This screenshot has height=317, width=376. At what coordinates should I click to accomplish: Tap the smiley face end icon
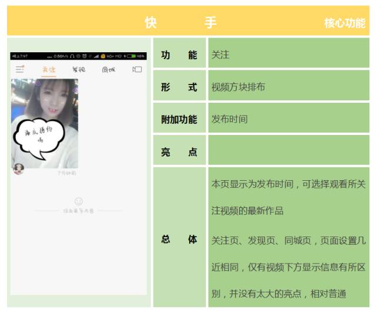point(79,201)
